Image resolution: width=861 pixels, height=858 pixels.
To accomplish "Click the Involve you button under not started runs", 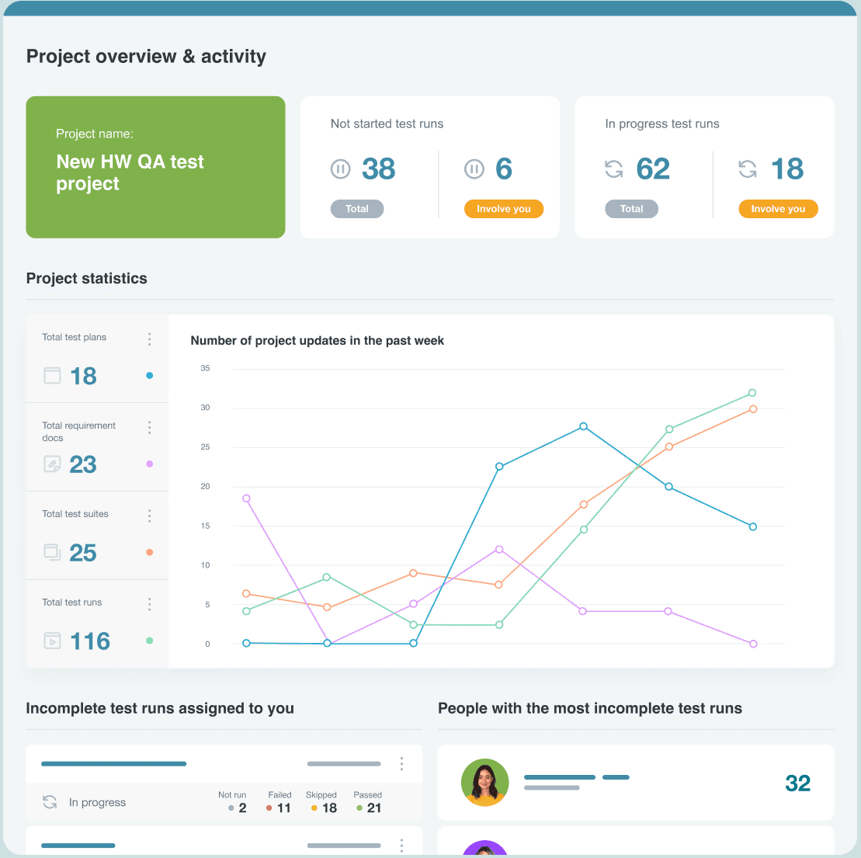I will pos(503,208).
